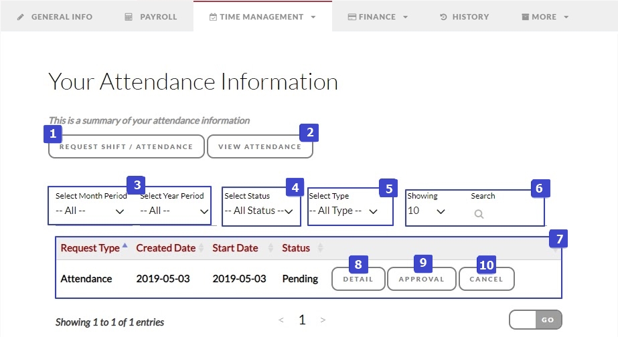Image resolution: width=618 pixels, height=337 pixels.
Task: Open the Select Month Period dropdown
Action: point(90,211)
